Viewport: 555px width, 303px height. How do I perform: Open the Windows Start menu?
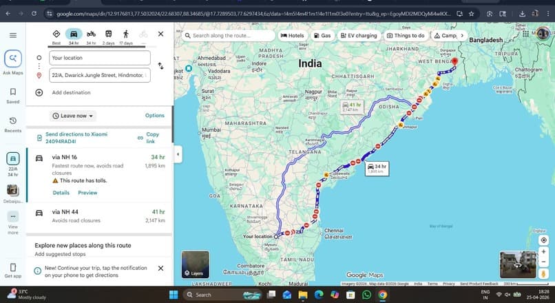[174, 295]
